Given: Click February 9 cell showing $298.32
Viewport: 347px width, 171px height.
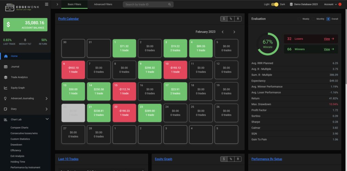Looking at the screenshot, I should pos(150,70).
